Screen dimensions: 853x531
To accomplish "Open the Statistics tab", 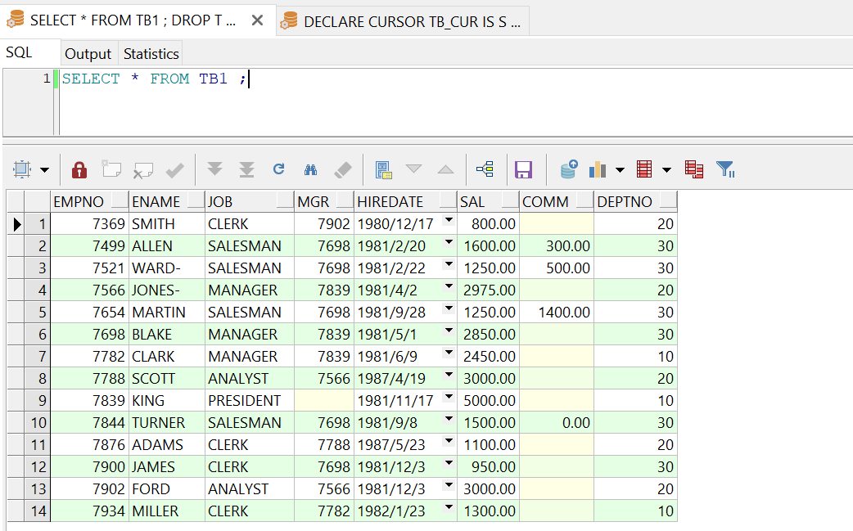I will [x=151, y=54].
